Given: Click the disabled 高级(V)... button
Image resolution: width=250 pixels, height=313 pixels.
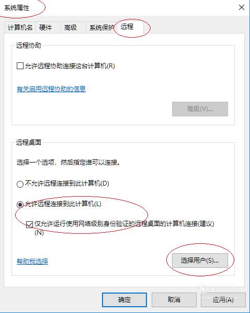Looking at the screenshot, I should click(200, 109).
